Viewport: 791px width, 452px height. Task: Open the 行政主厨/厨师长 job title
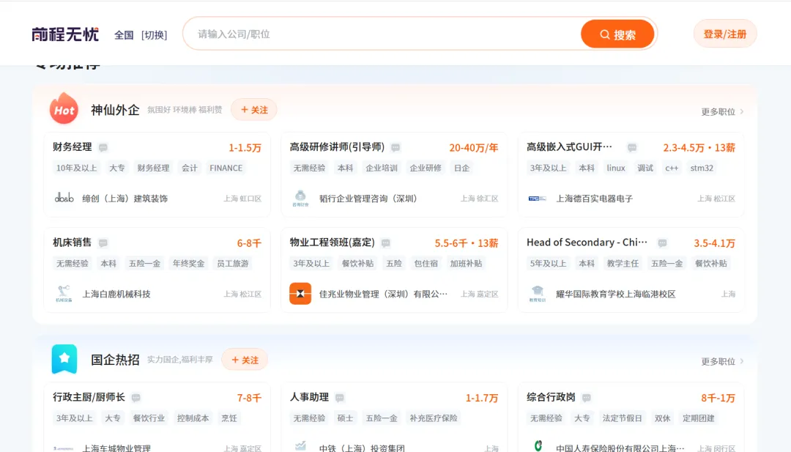click(89, 397)
